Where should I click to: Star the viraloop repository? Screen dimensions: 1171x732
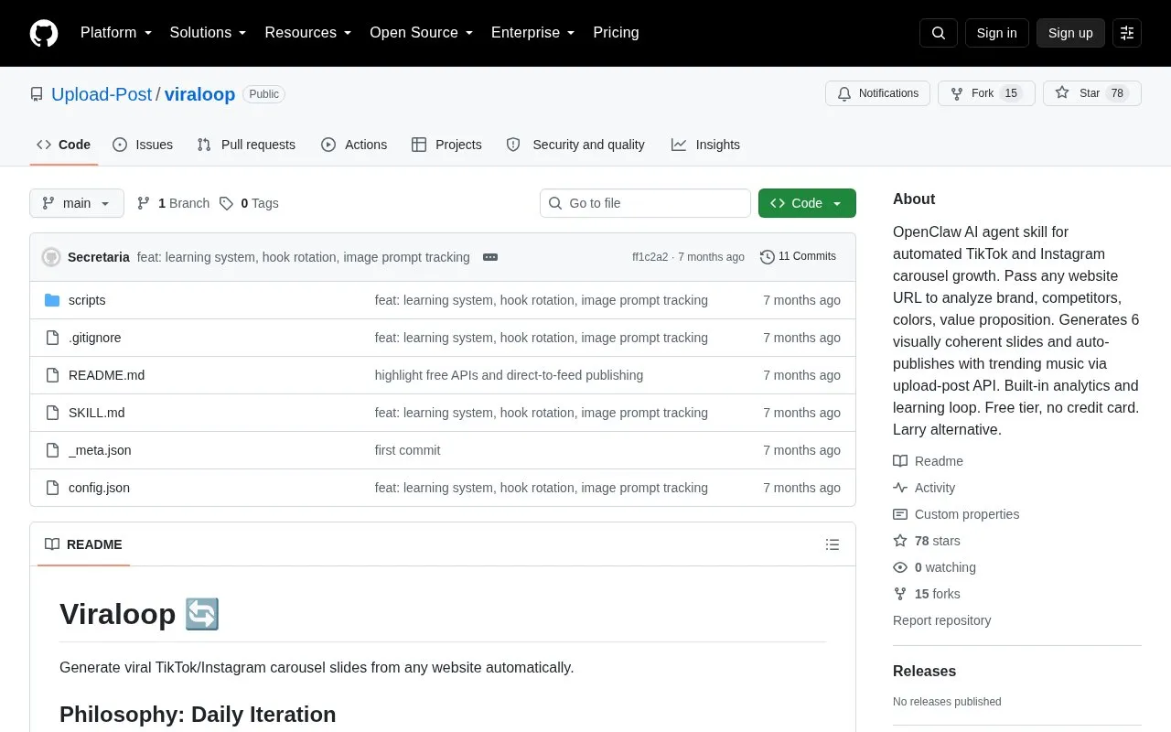point(1092,93)
